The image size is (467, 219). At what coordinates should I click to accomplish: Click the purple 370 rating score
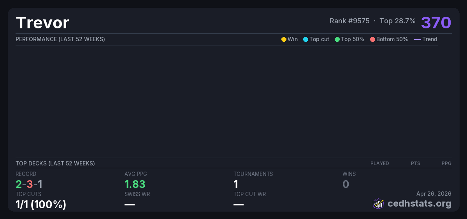tap(436, 23)
